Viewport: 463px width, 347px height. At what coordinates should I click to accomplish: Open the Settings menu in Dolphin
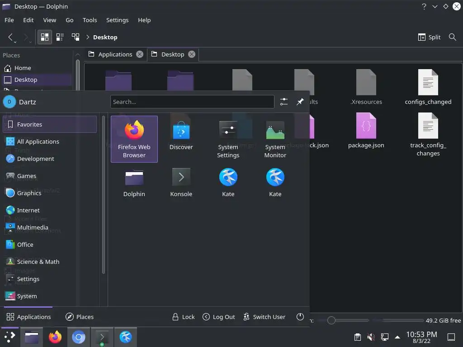(117, 20)
